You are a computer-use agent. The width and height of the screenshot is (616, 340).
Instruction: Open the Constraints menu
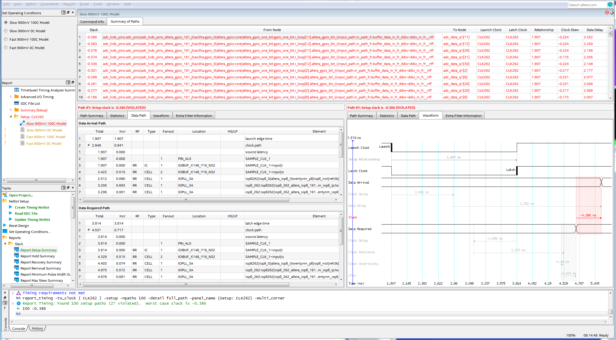[x=49, y=4]
